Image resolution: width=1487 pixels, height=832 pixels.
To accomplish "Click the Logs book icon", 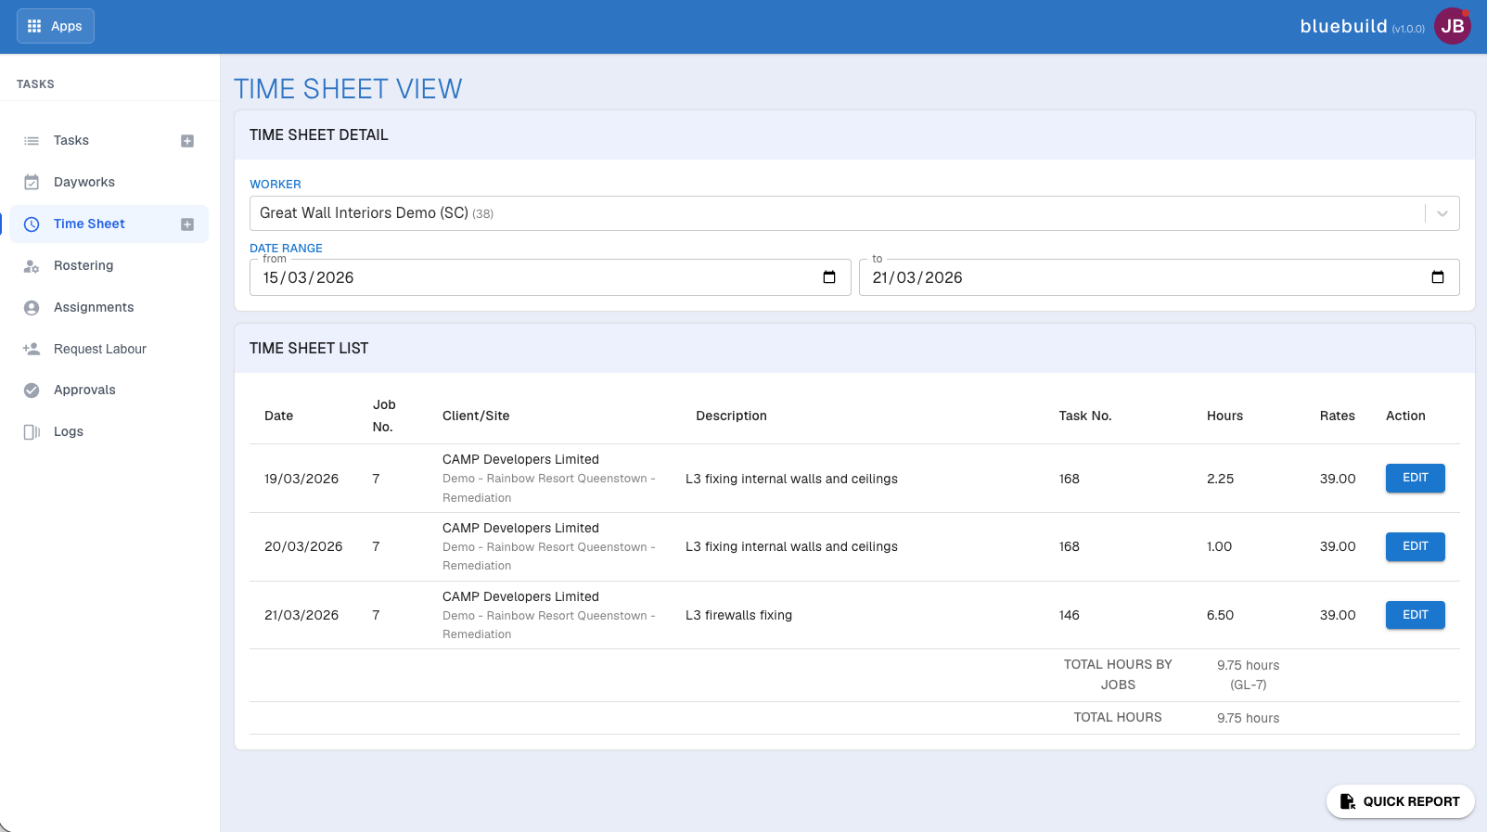I will [32, 432].
